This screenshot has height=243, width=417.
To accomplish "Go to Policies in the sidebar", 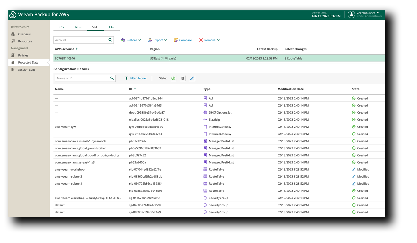I will (23, 55).
